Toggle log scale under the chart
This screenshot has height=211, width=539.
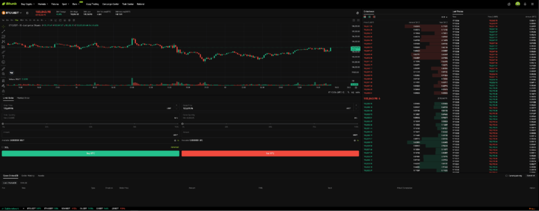353,92
